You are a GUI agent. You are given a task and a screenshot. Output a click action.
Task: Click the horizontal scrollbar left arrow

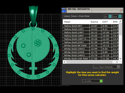pos(65,62)
